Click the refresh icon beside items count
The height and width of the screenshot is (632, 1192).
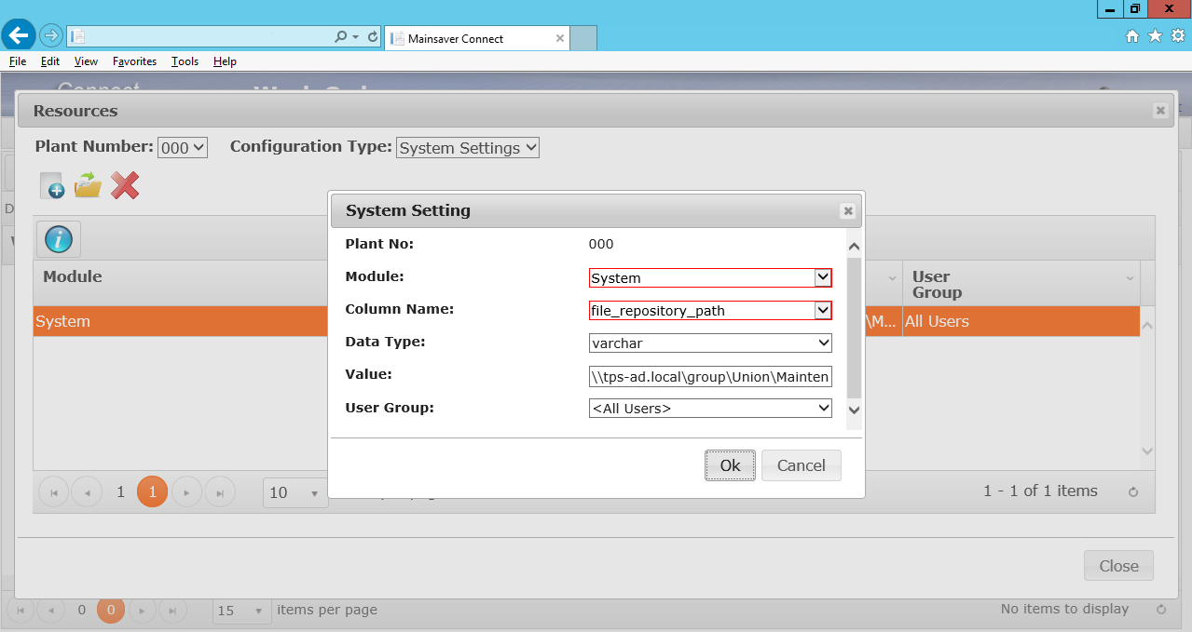click(1133, 492)
